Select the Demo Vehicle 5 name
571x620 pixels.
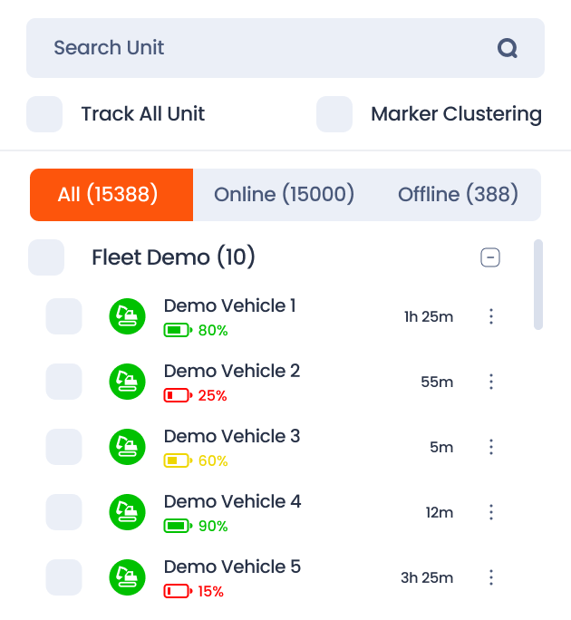(x=233, y=567)
